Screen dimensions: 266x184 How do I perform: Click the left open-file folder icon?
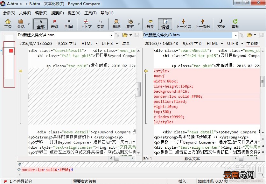tap(125, 35)
